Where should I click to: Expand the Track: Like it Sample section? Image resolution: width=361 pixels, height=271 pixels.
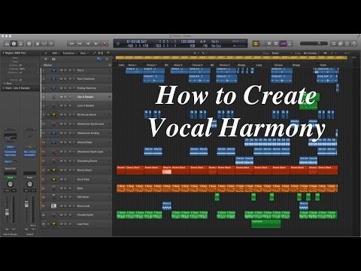(x=3, y=88)
